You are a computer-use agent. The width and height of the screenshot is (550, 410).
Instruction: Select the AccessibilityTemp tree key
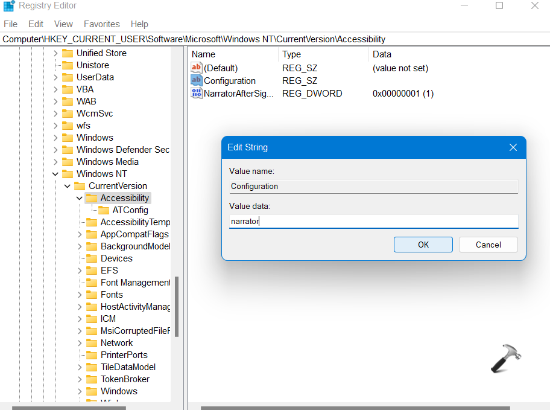tap(136, 222)
